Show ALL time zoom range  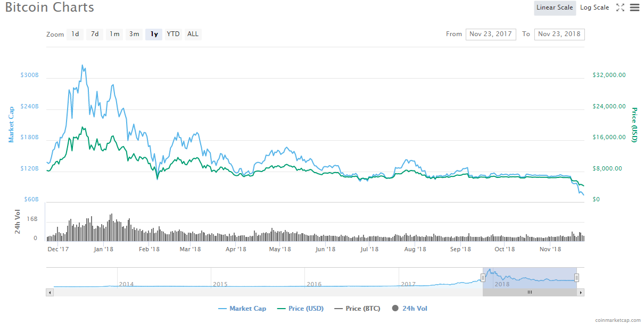[x=193, y=34]
